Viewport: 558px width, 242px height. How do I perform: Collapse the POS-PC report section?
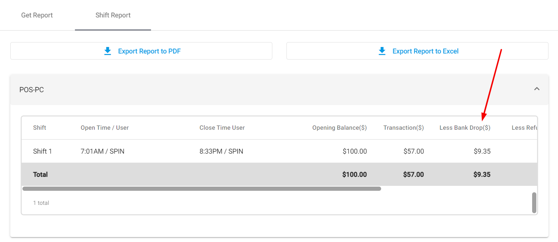(537, 89)
